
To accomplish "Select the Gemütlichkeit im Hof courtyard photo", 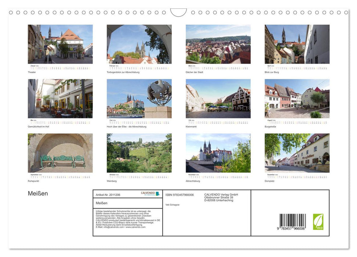I will pos(60,98).
